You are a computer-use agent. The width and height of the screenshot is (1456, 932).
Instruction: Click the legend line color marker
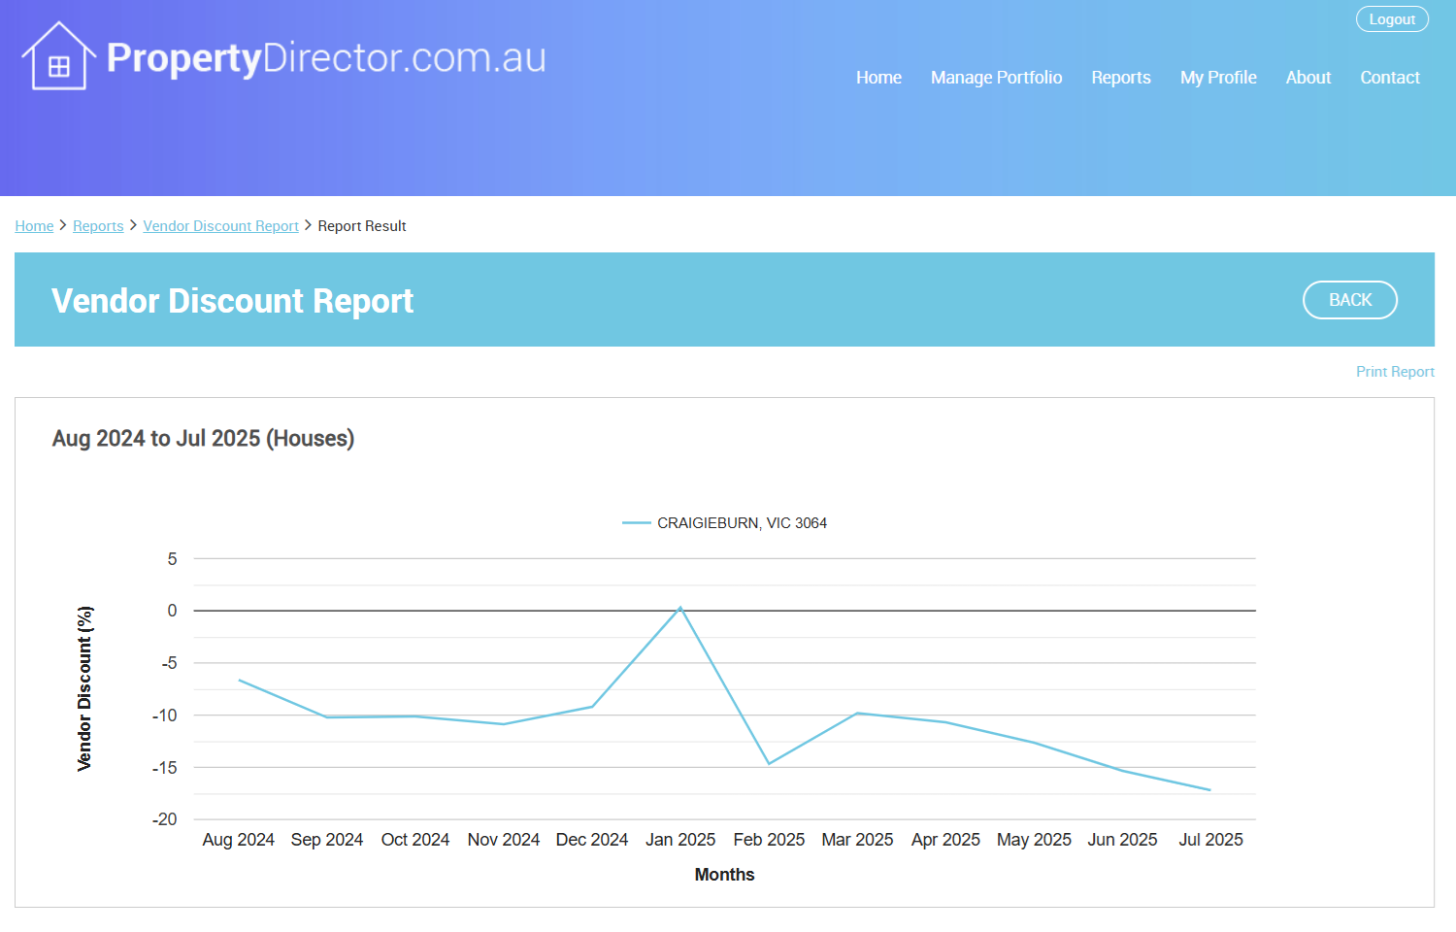(636, 523)
